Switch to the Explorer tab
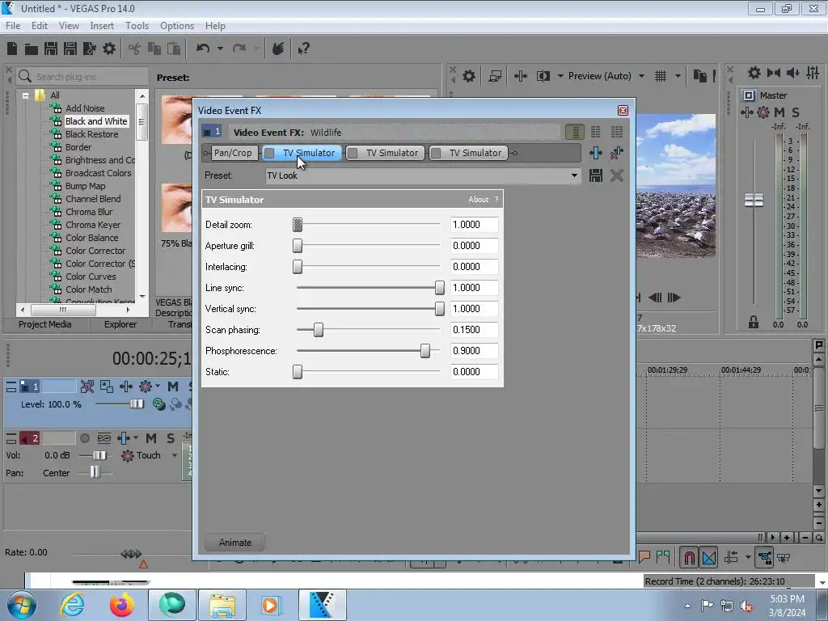 tap(120, 324)
